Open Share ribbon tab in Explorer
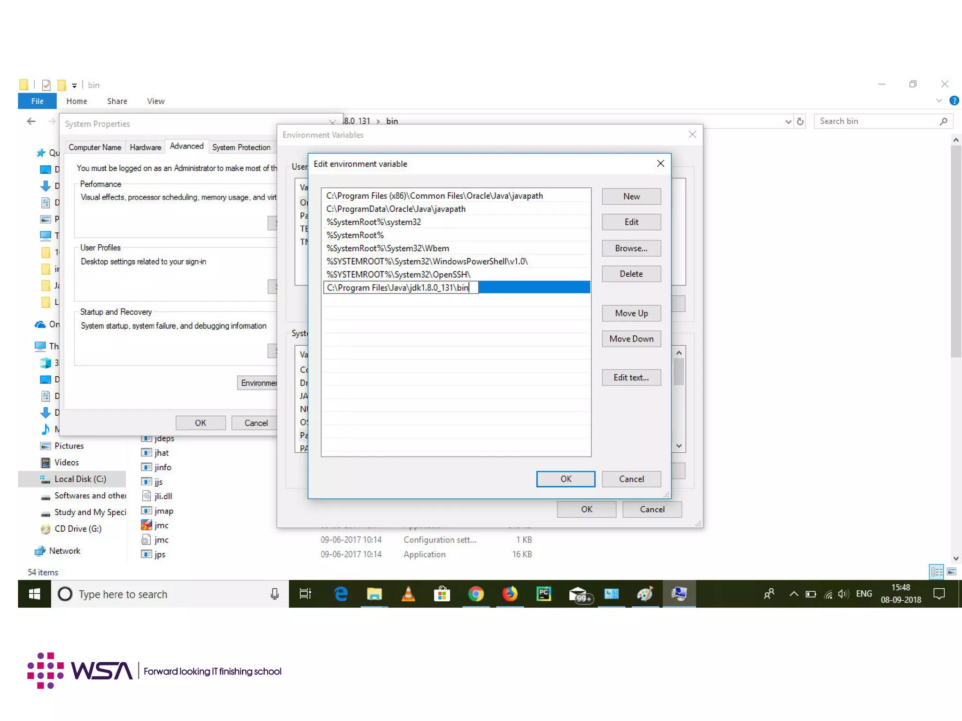The width and height of the screenshot is (962, 721). pos(117,101)
